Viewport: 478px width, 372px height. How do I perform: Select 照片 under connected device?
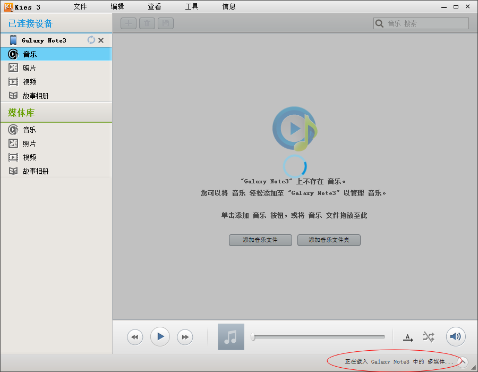(x=29, y=68)
